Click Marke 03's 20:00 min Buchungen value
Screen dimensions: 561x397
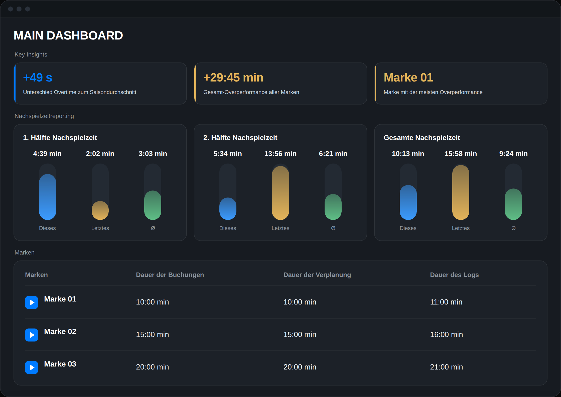point(152,367)
